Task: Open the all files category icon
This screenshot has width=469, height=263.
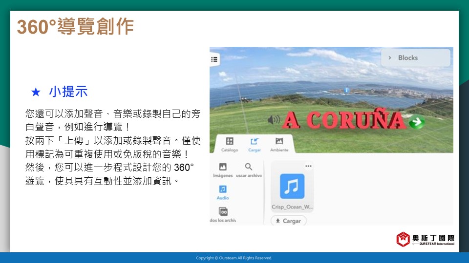Action: 223,211
